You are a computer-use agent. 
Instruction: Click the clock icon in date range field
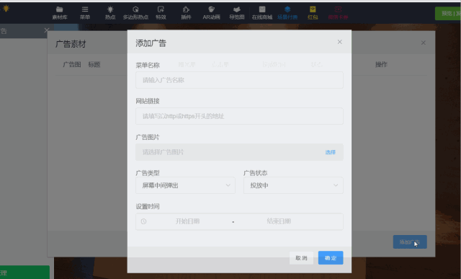(x=143, y=221)
